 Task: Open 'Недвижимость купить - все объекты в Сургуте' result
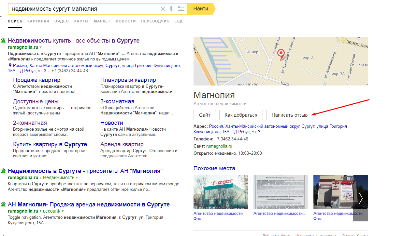click(74, 41)
